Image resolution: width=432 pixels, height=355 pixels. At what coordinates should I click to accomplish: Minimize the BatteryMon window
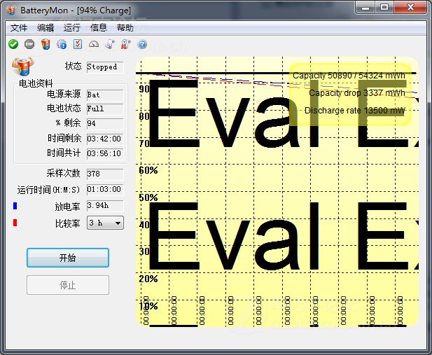pos(365,7)
